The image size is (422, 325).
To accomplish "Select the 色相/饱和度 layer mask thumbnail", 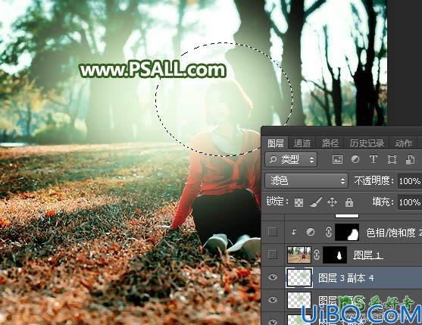I will pos(347,232).
